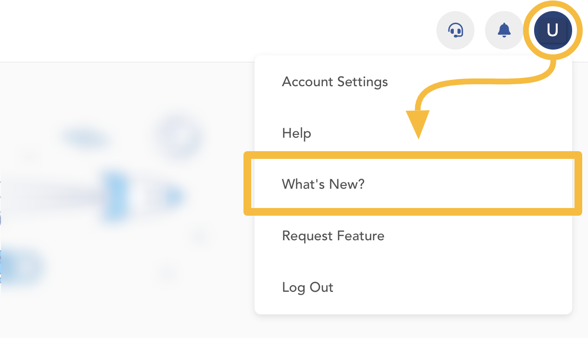Click the gray circle with the bell
The image size is (588, 338).
coord(504,31)
